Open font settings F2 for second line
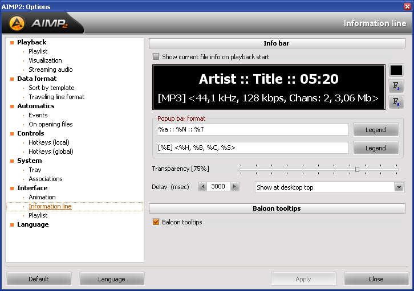This screenshot has height=291, width=414. (x=396, y=102)
